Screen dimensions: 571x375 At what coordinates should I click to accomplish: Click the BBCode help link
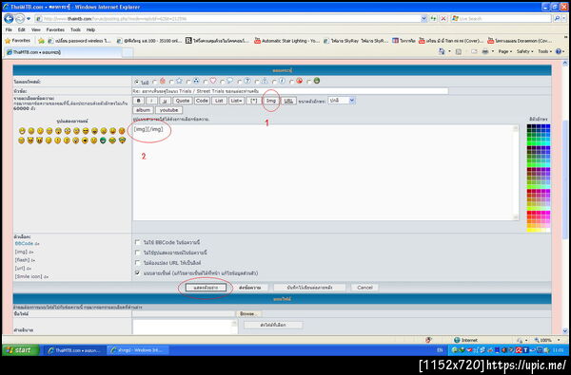(x=24, y=243)
